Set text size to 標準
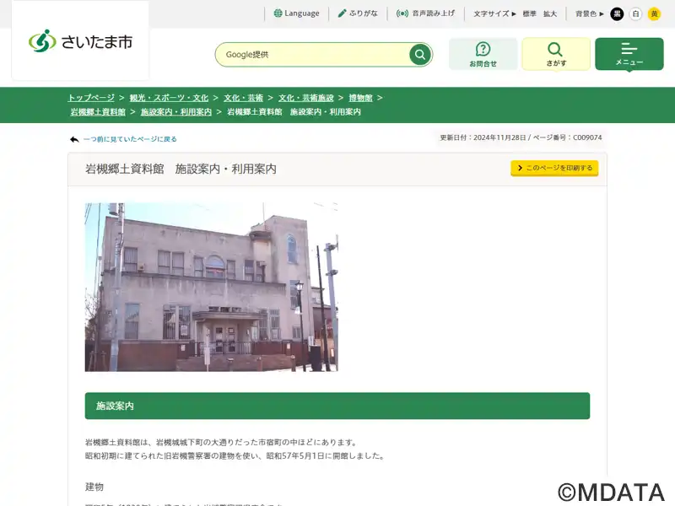675x506 pixels. [529, 13]
